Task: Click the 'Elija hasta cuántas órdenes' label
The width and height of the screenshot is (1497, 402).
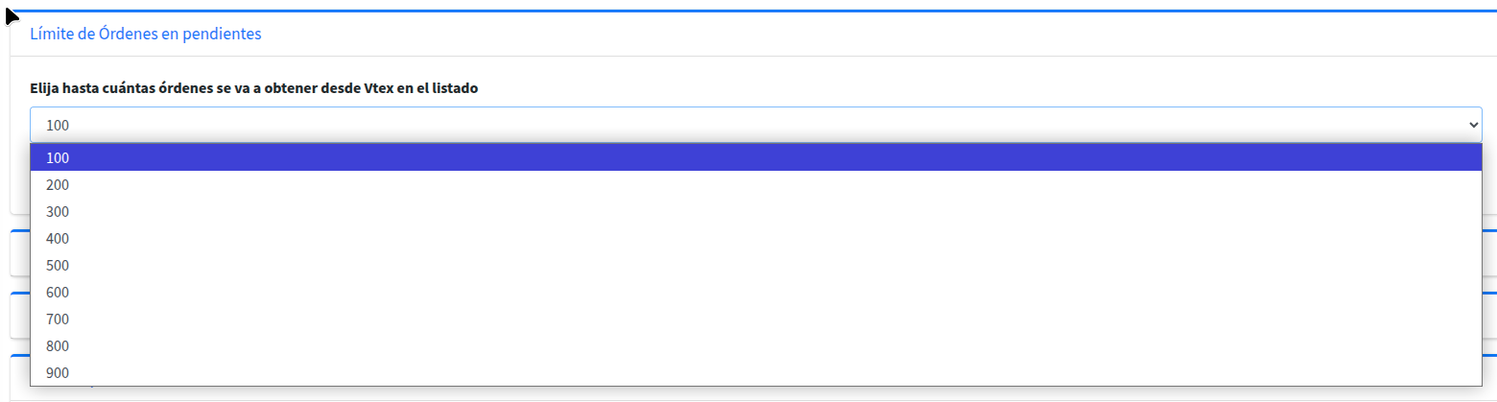Action: [x=254, y=88]
